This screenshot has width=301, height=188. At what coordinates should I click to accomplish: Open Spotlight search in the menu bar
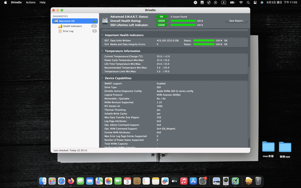tap(248, 3)
